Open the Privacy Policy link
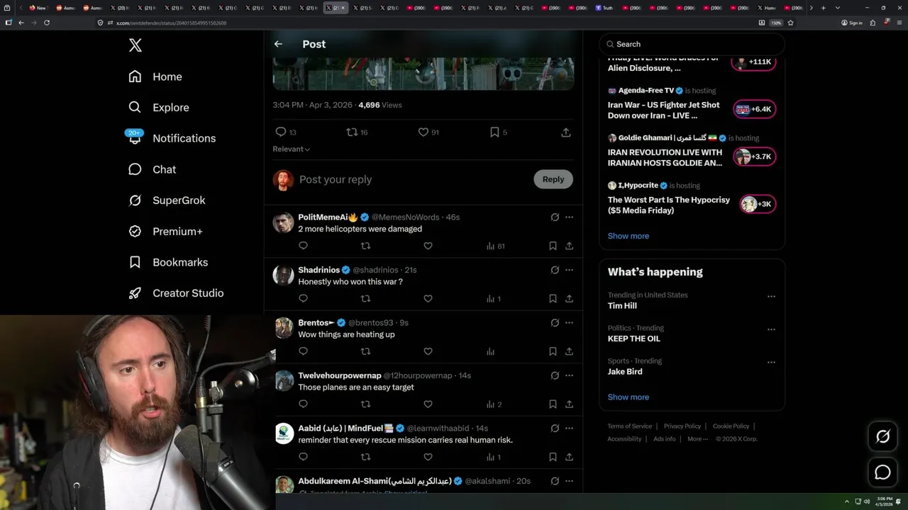Viewport: 908px width, 510px height. click(x=682, y=426)
